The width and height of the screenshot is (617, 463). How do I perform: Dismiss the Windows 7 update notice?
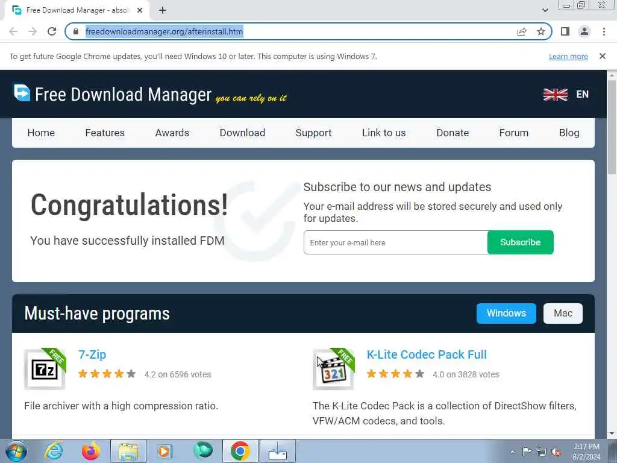click(x=603, y=56)
